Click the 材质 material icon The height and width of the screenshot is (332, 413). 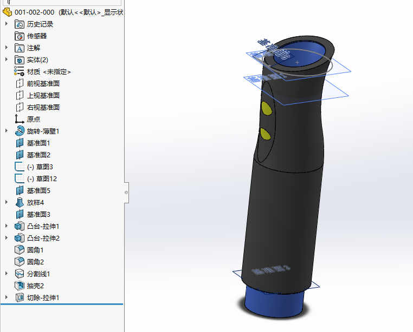[20, 72]
